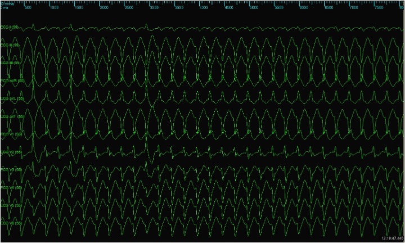Select the ECG II (55) channel label
Viewport: 405px width, 243px height.
point(10,45)
